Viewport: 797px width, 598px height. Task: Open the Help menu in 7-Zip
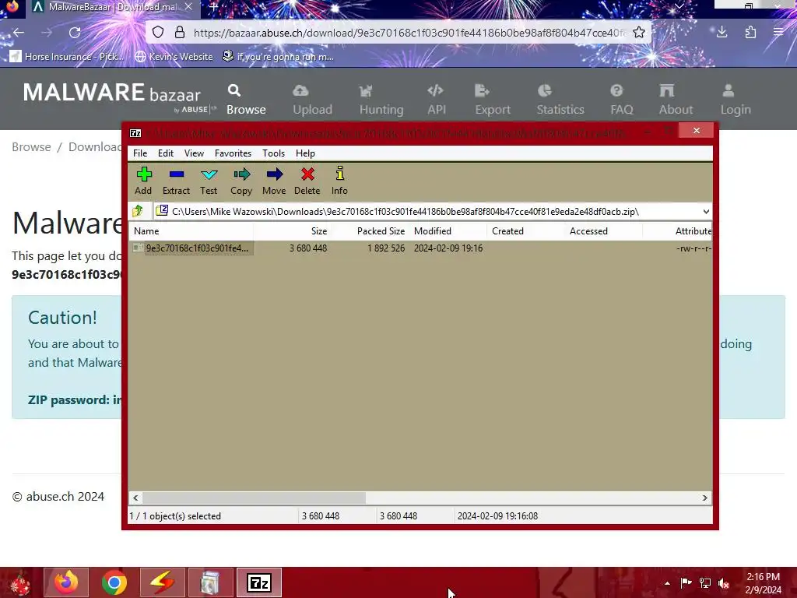[x=305, y=153]
